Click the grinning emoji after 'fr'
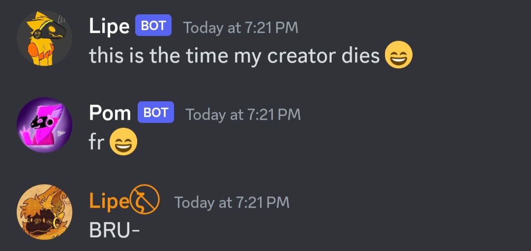 click(123, 142)
